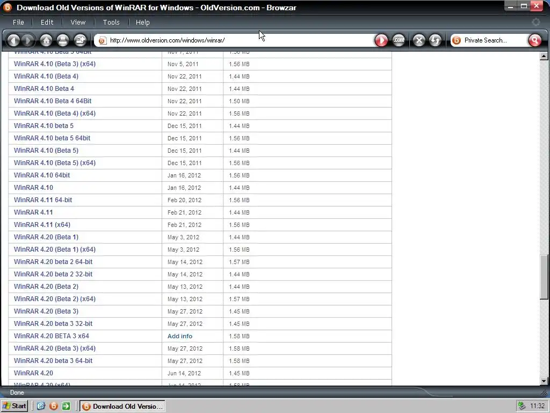Click the system tray network icon
This screenshot has width=550, height=413.
(x=522, y=406)
